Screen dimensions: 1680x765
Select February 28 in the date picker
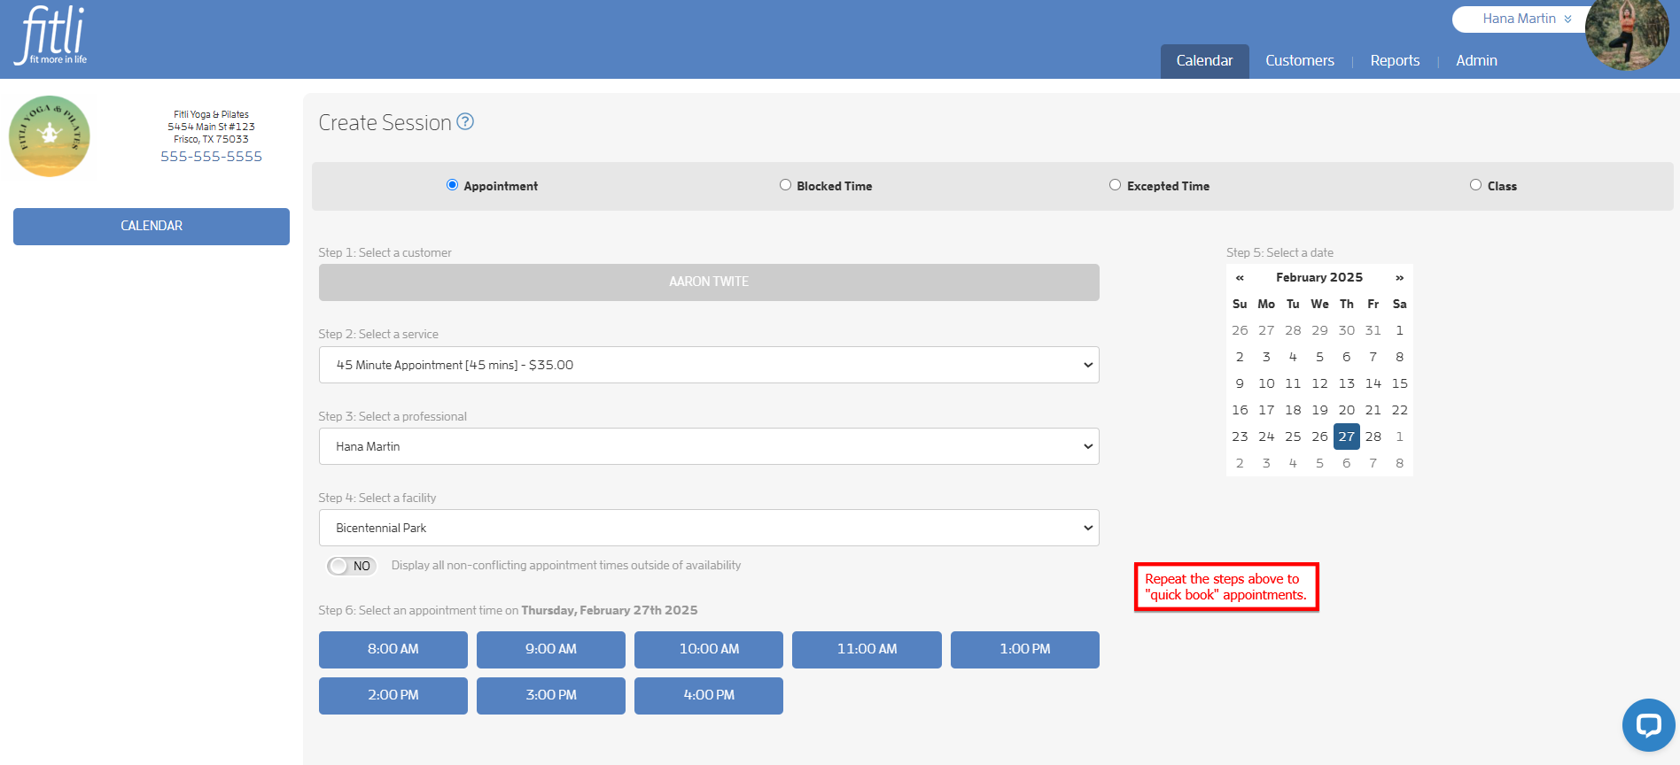pyautogui.click(x=1373, y=437)
